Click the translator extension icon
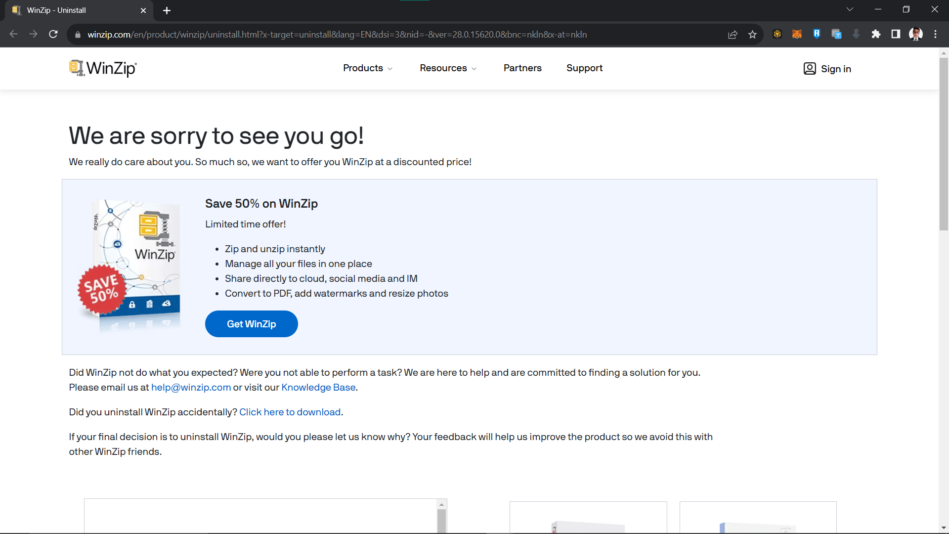 [x=836, y=34]
